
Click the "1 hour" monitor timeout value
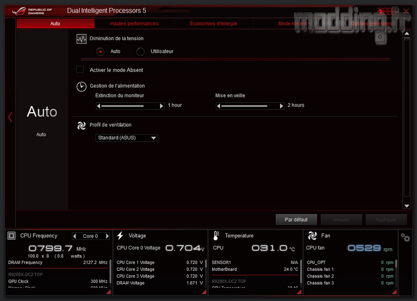175,105
